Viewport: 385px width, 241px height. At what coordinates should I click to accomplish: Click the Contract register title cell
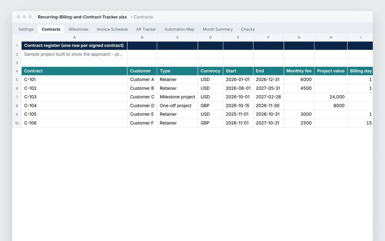click(74, 46)
